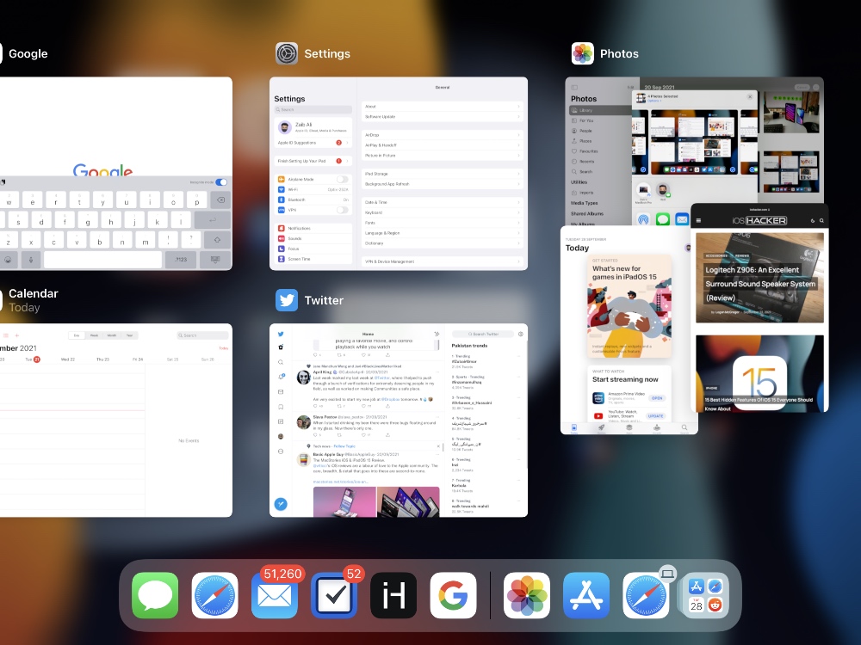This screenshot has height=645, width=861.
Task: Open the checkmark tasks app with 52 badge
Action: tap(334, 595)
